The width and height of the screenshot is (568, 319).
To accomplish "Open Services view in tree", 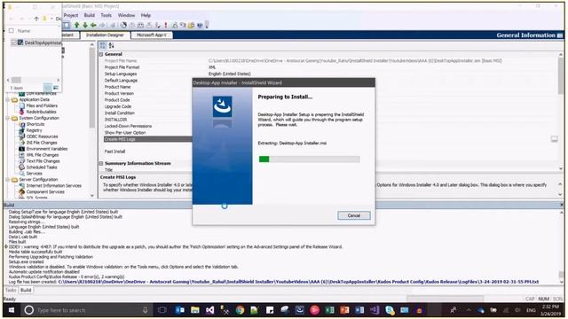I will (x=34, y=174).
